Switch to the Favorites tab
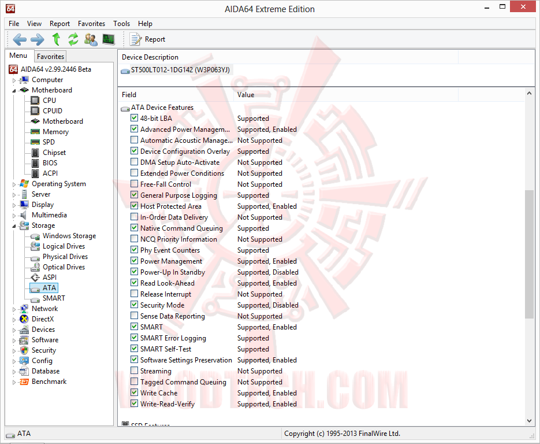Image resolution: width=540 pixels, height=444 pixels. pyautogui.click(x=50, y=56)
